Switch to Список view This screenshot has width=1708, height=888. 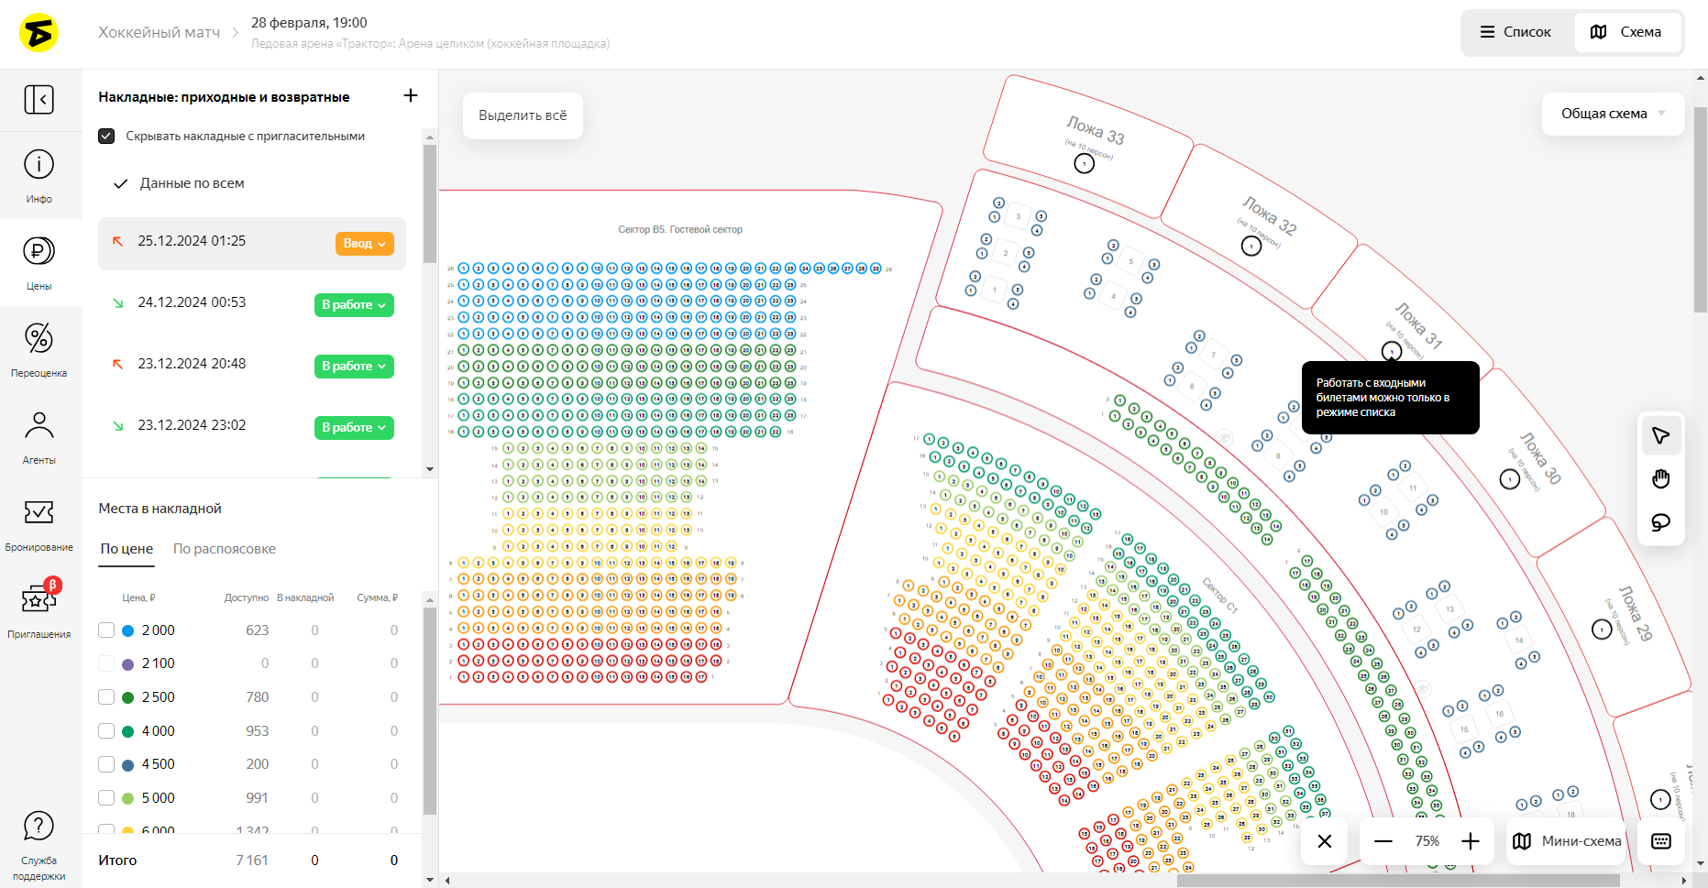[1515, 32]
